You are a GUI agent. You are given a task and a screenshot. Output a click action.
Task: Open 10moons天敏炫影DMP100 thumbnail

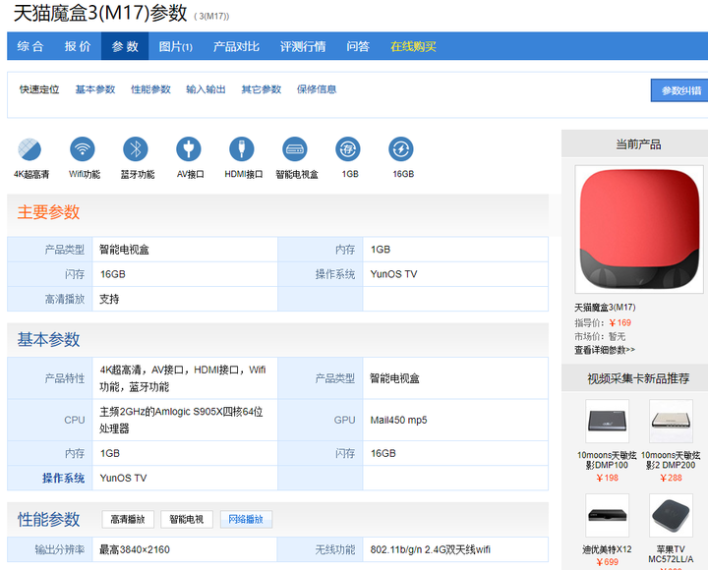607,421
